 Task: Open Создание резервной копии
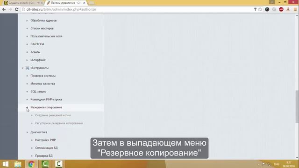[53, 115]
